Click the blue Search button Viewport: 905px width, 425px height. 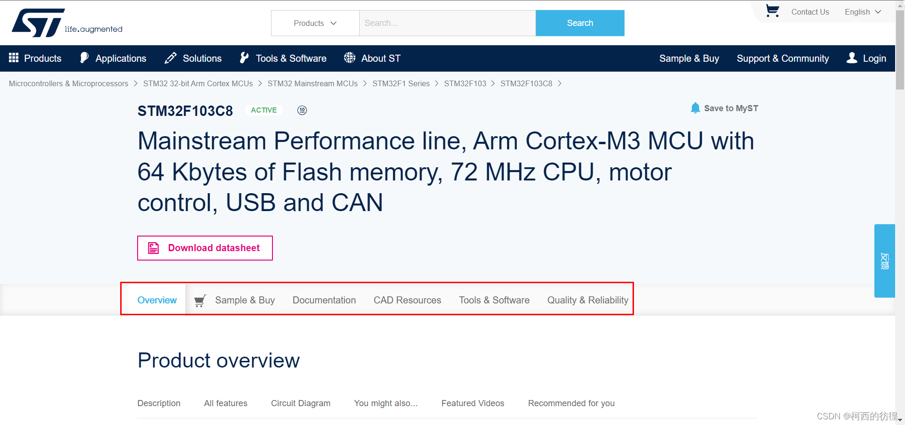click(580, 23)
